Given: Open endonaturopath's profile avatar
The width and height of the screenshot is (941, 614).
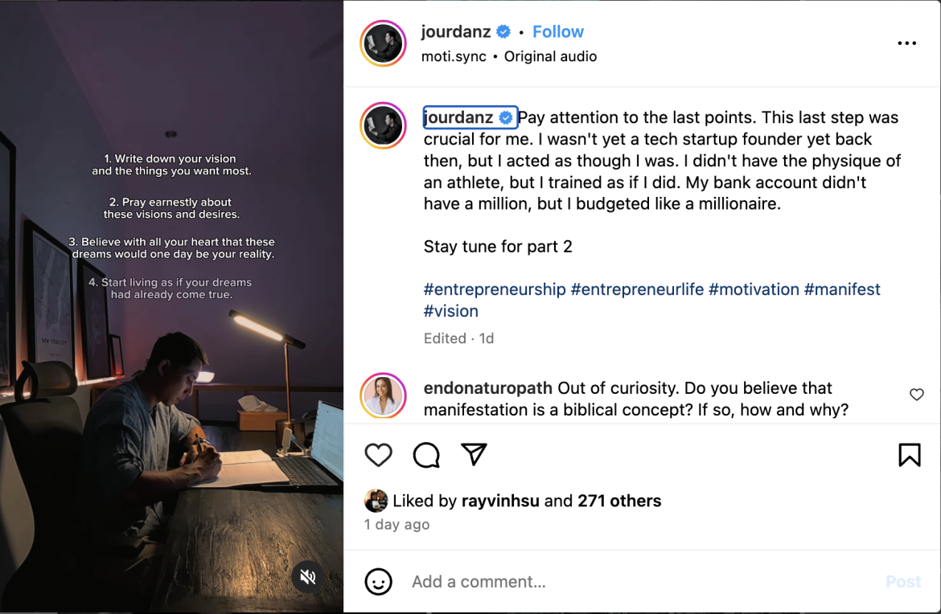Looking at the screenshot, I should (x=383, y=395).
